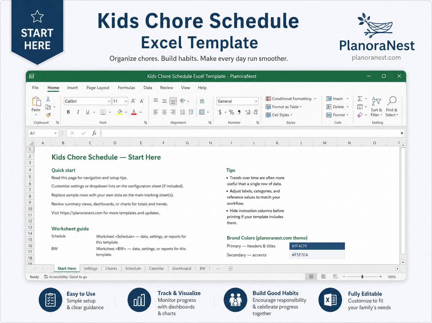Open the Formulas ribbon tab
432x323 pixels.
pos(126,88)
